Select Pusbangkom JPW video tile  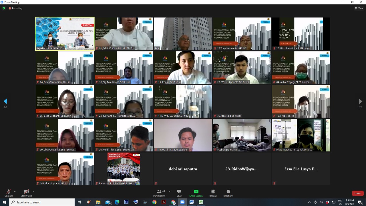point(242,135)
